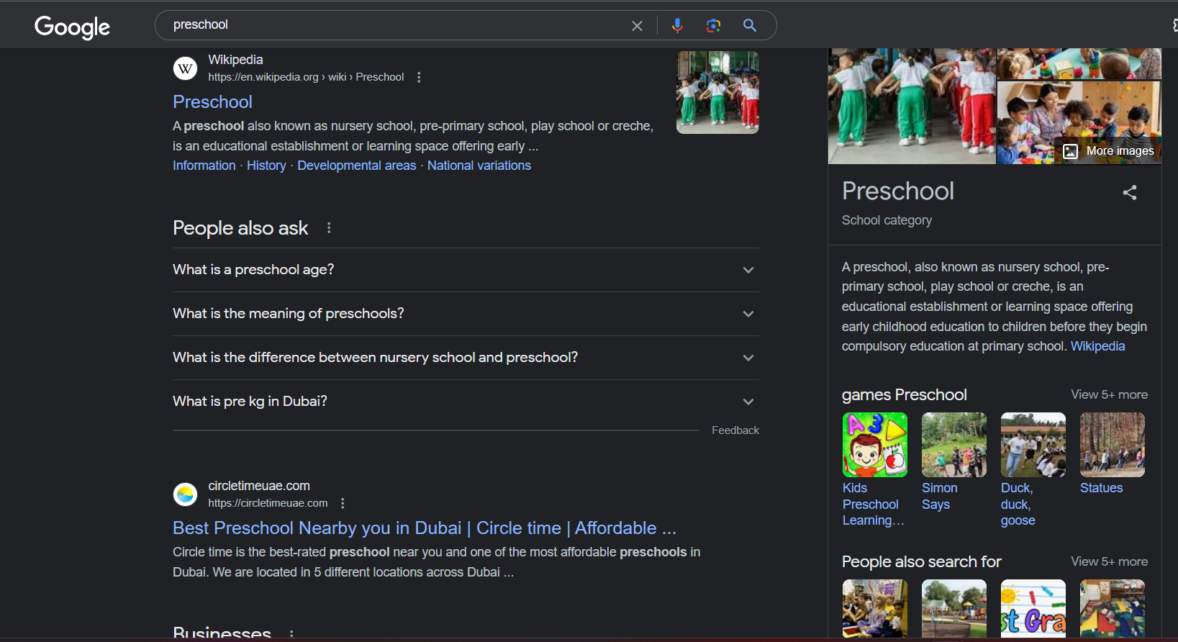Image resolution: width=1178 pixels, height=642 pixels.
Task: Click Wikipedia URL breadcrumb text
Action: coord(306,77)
